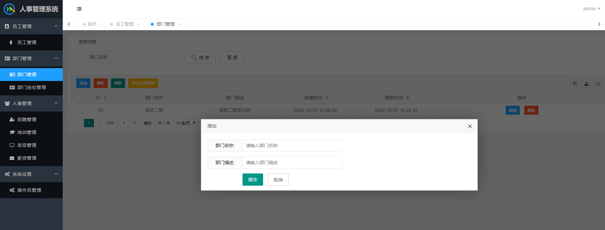
Task: Click cell text 项目二部双方的
Action: [235, 110]
